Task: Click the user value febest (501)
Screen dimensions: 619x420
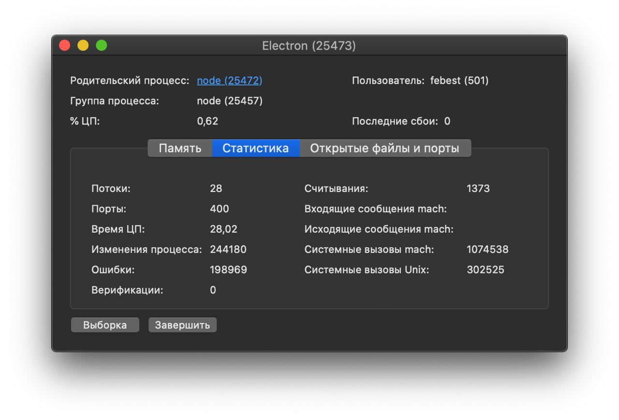Action: pos(459,81)
